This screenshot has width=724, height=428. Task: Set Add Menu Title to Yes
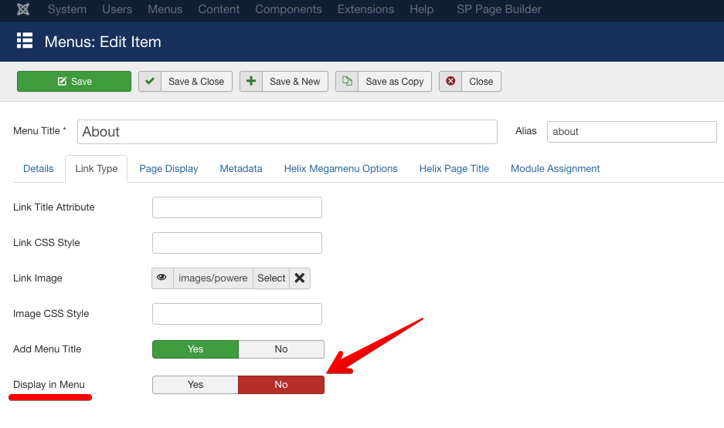(x=195, y=349)
